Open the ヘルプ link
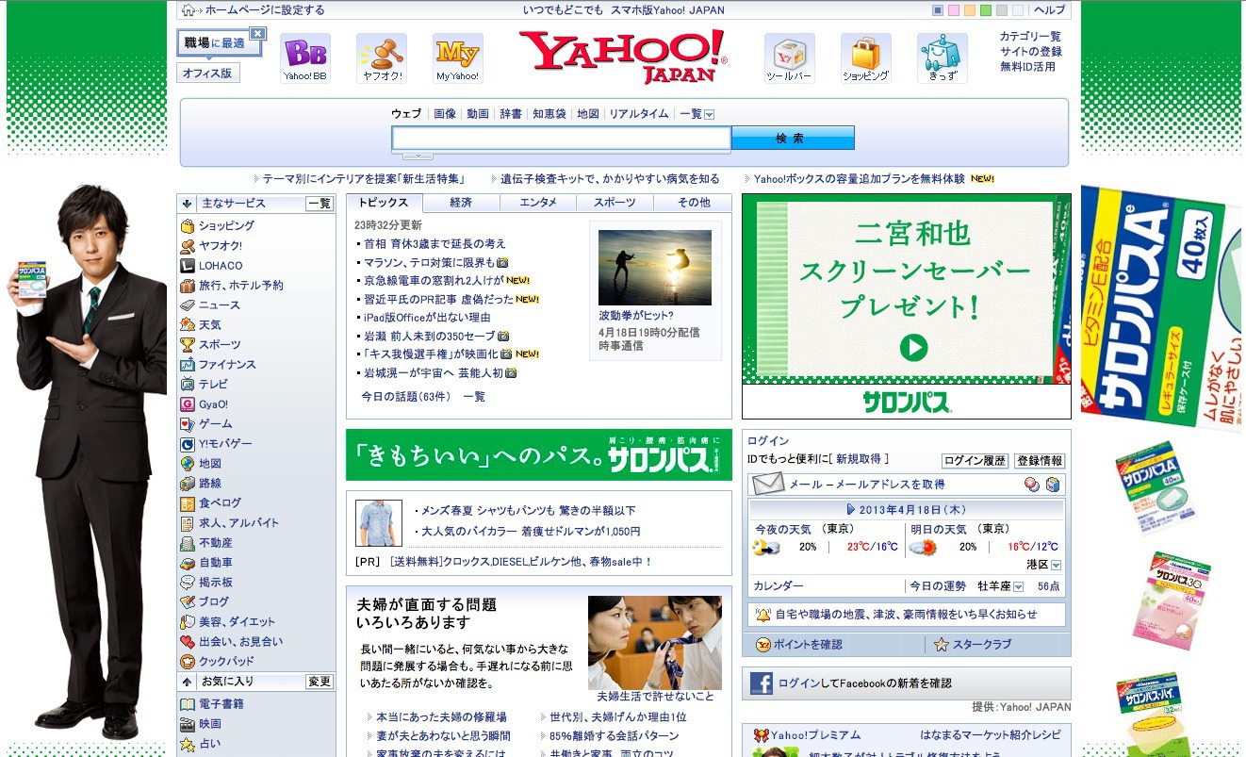 click(1049, 10)
